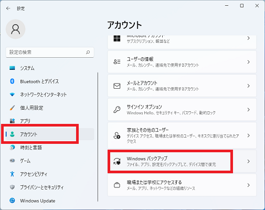
Task: Click the サブスクリプション description text
Action: coord(148,41)
